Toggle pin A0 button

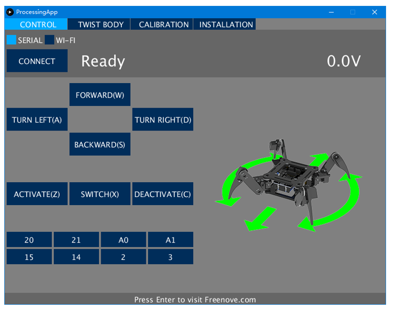coord(124,240)
